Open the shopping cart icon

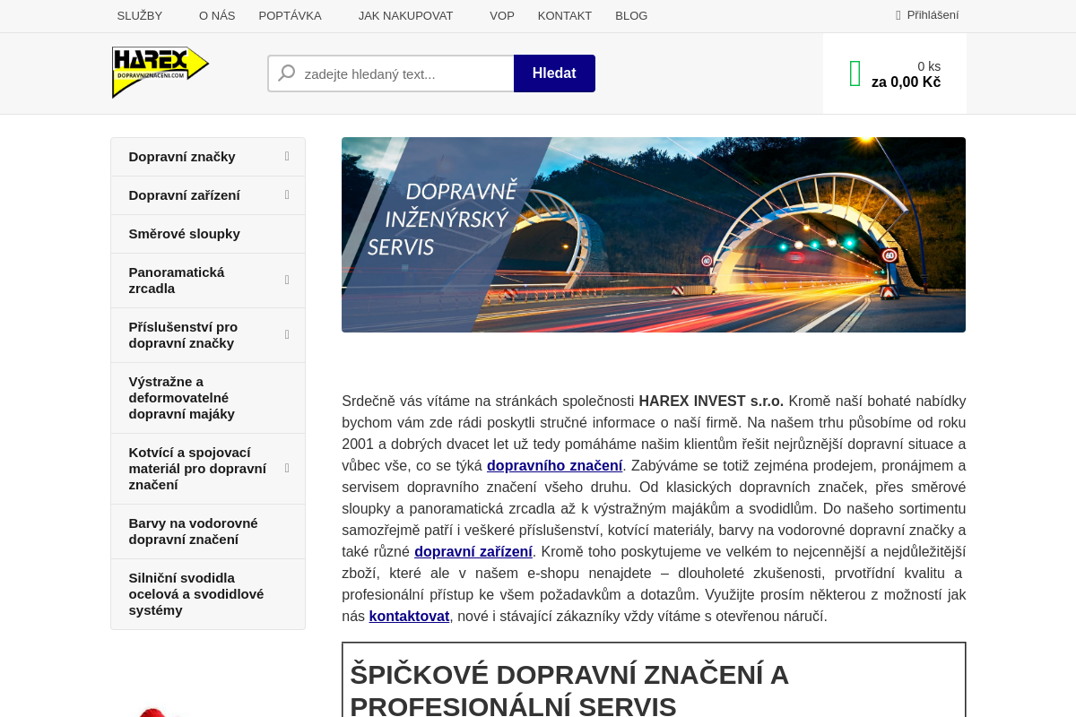pyautogui.click(x=854, y=72)
